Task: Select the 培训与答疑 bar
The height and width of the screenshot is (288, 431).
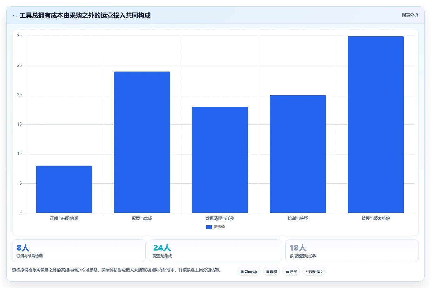Action: [298, 154]
